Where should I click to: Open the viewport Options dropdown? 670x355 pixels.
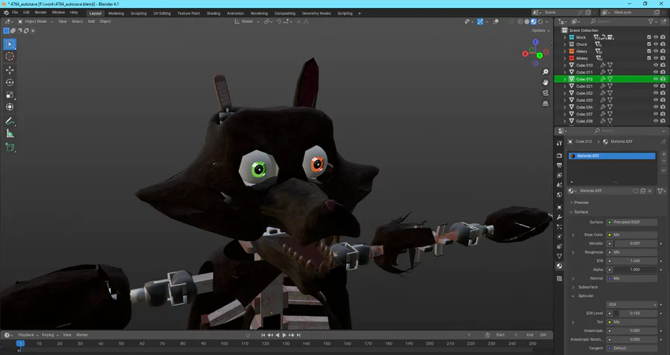pos(541,31)
